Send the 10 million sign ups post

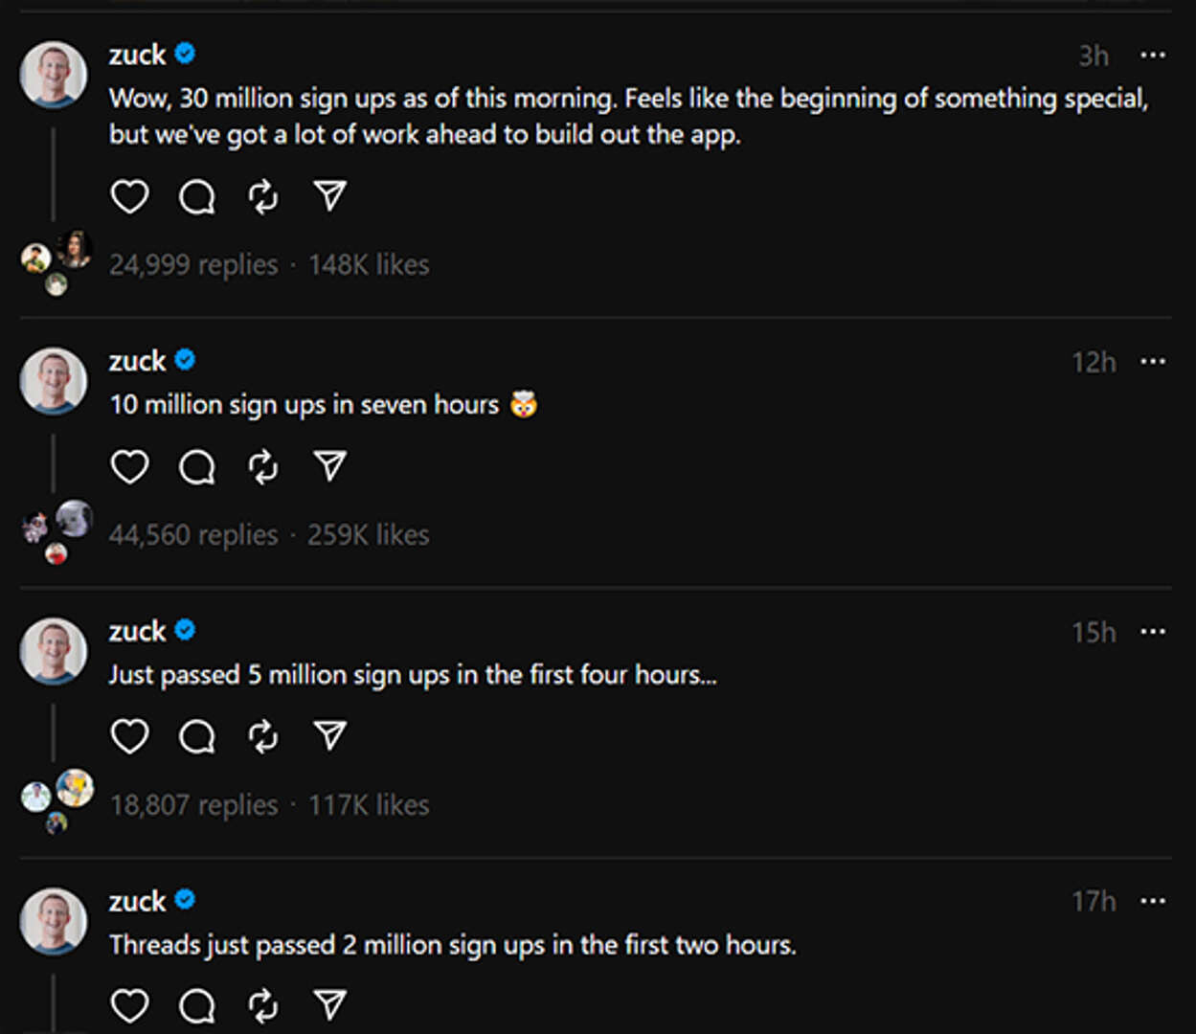pos(329,466)
